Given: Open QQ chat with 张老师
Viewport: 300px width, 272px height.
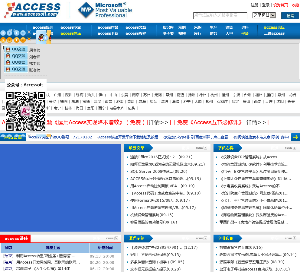Looking at the screenshot, I should coord(16,69).
